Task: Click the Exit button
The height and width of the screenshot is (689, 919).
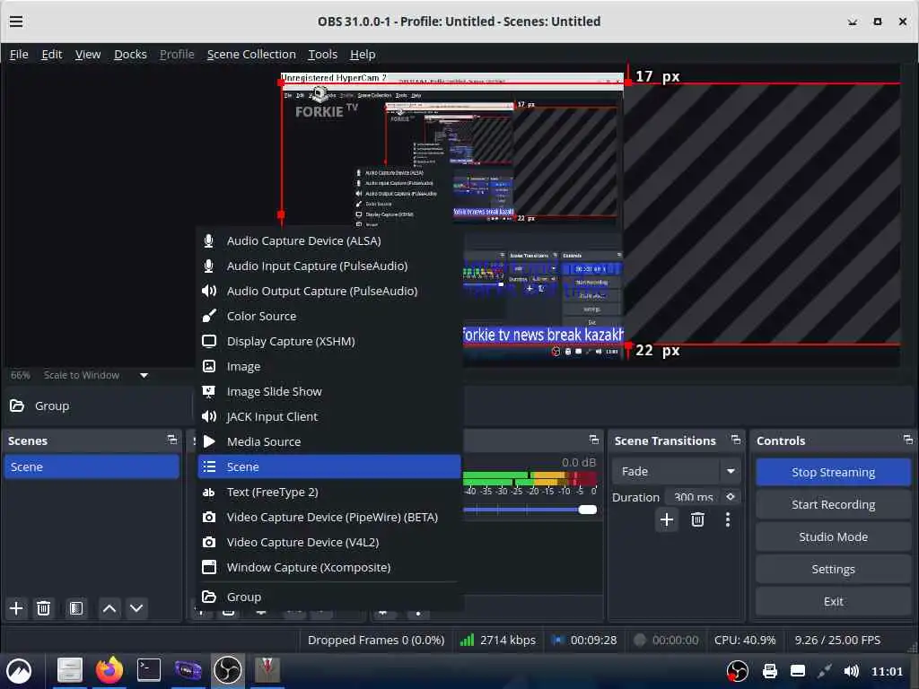Action: [x=833, y=601]
